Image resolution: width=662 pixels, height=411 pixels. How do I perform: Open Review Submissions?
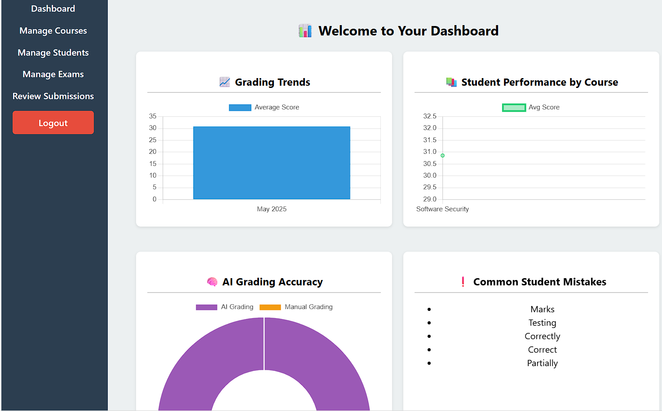tap(53, 96)
